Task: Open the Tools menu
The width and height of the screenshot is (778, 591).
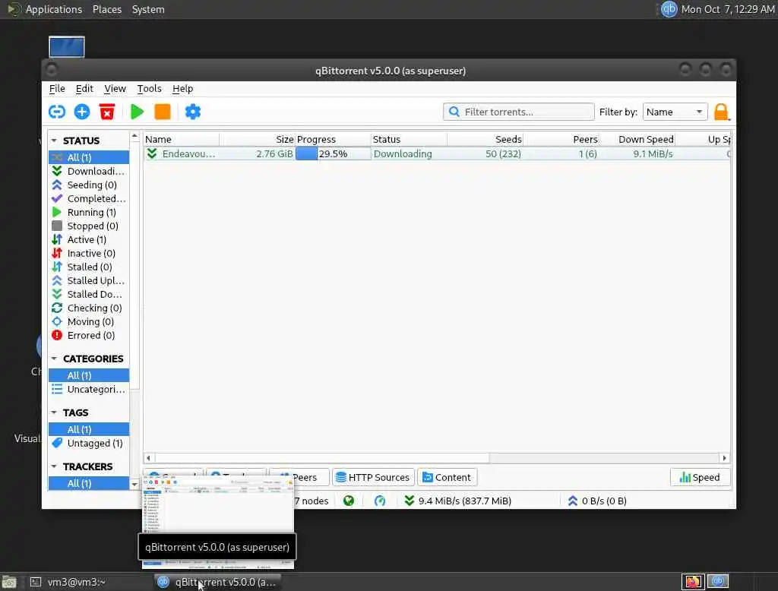Action: pyautogui.click(x=149, y=88)
